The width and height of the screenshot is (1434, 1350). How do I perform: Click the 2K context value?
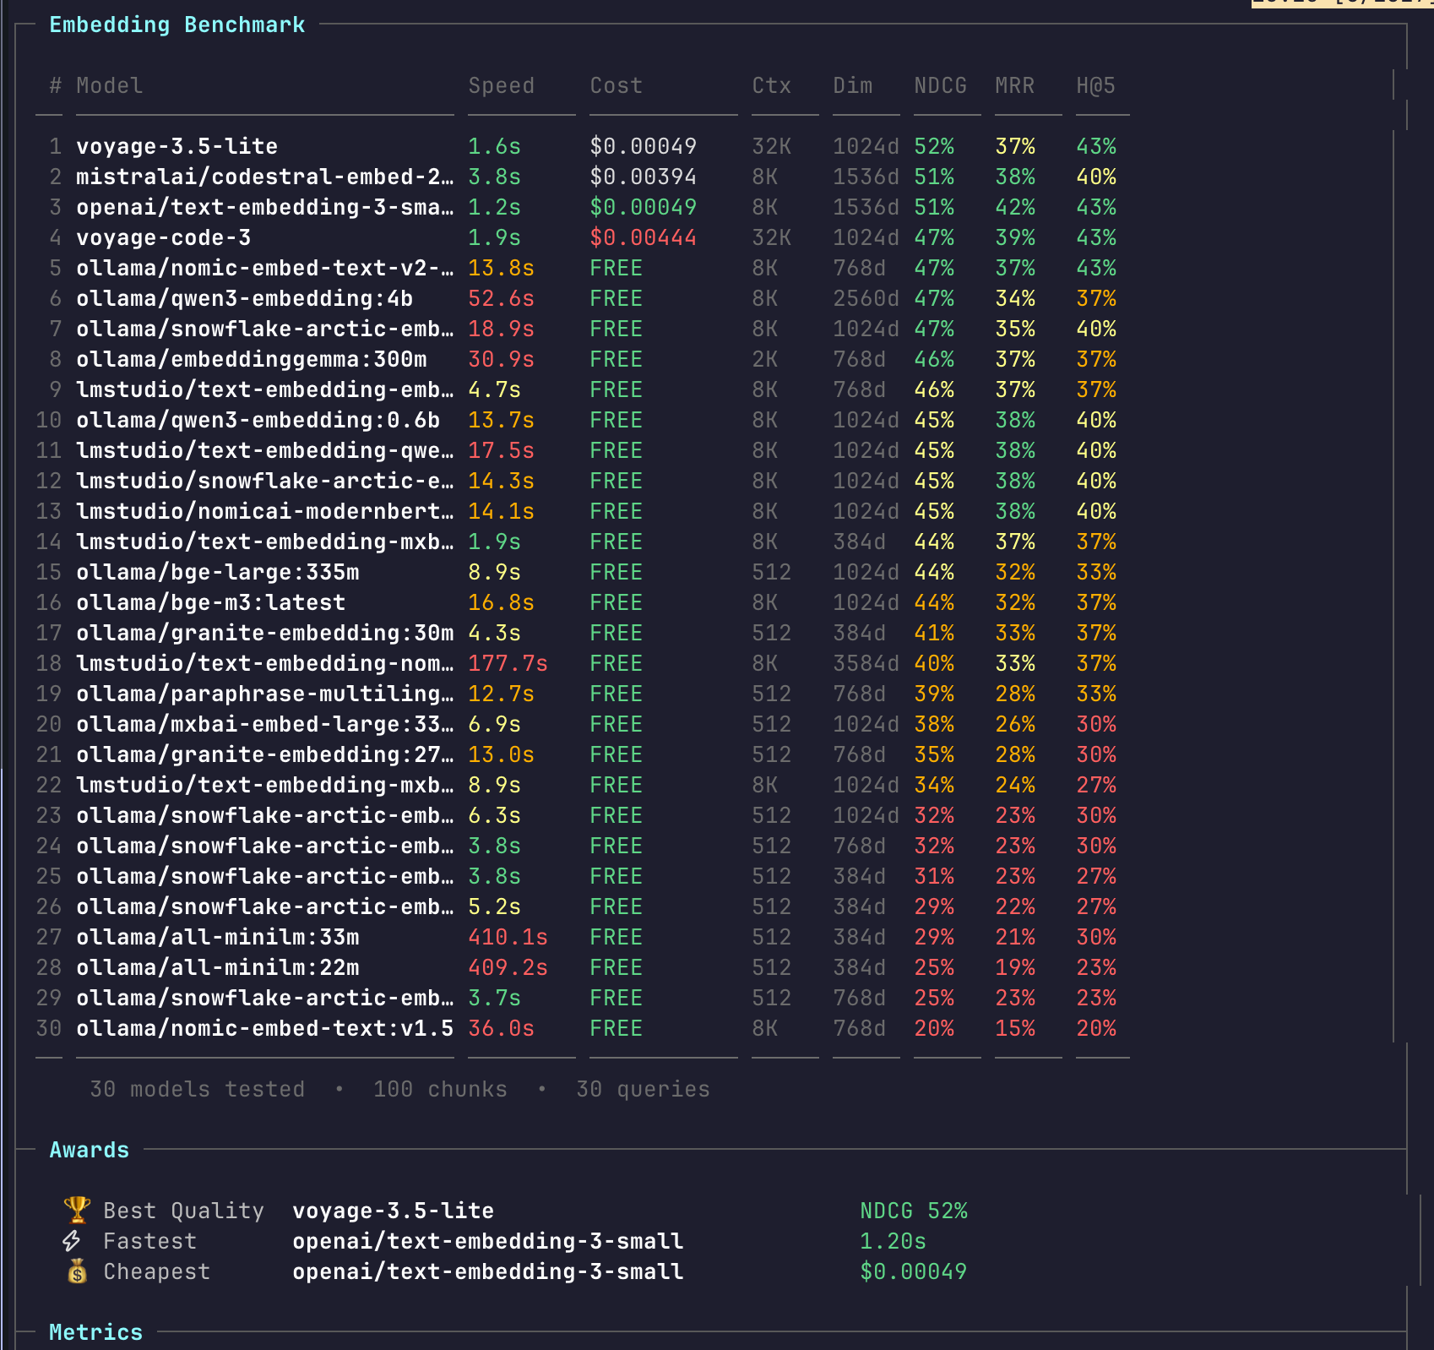pyautogui.click(x=765, y=359)
